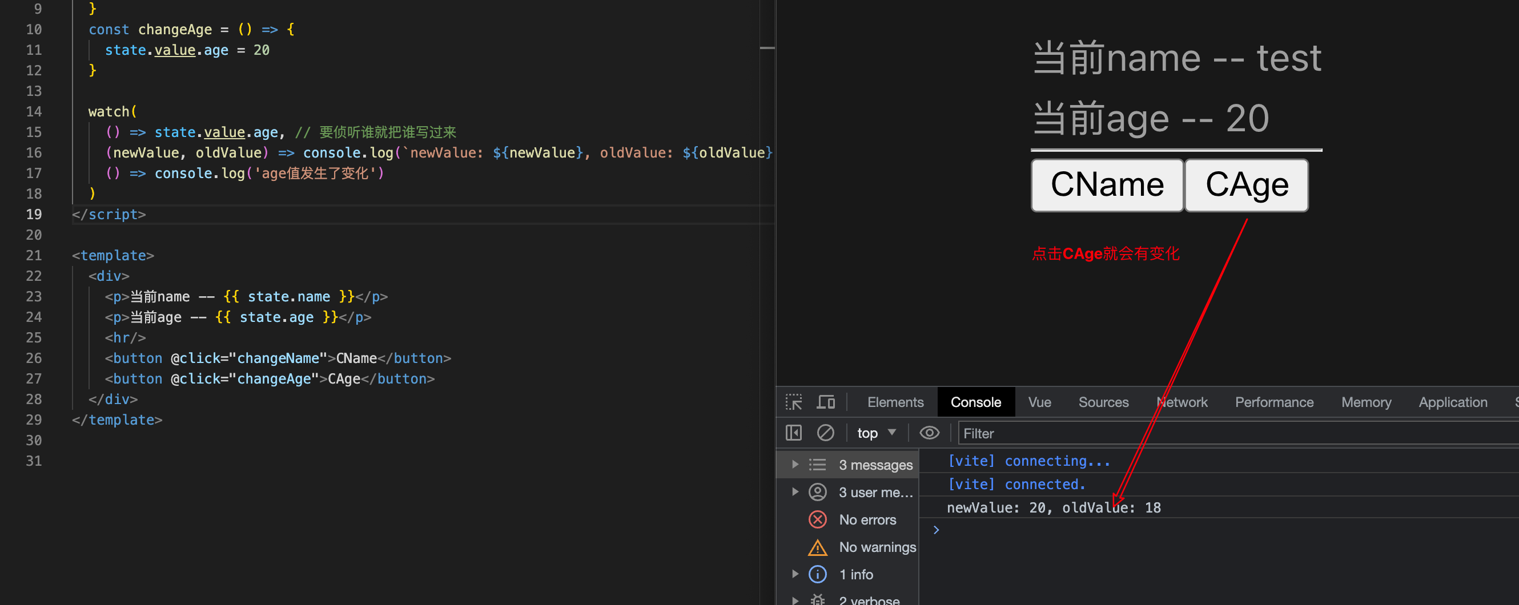
Task: Click the '1 info' label
Action: (x=855, y=574)
